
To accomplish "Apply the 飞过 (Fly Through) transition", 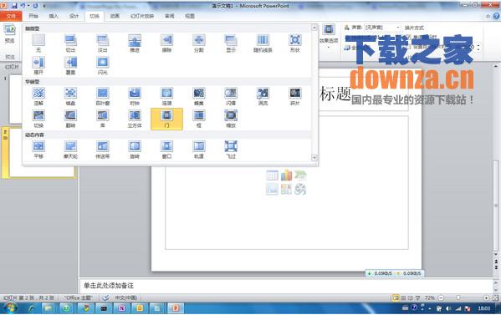I will 231,150.
